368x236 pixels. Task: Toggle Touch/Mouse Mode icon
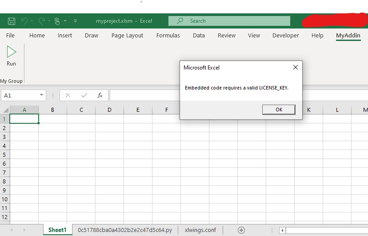(57, 21)
